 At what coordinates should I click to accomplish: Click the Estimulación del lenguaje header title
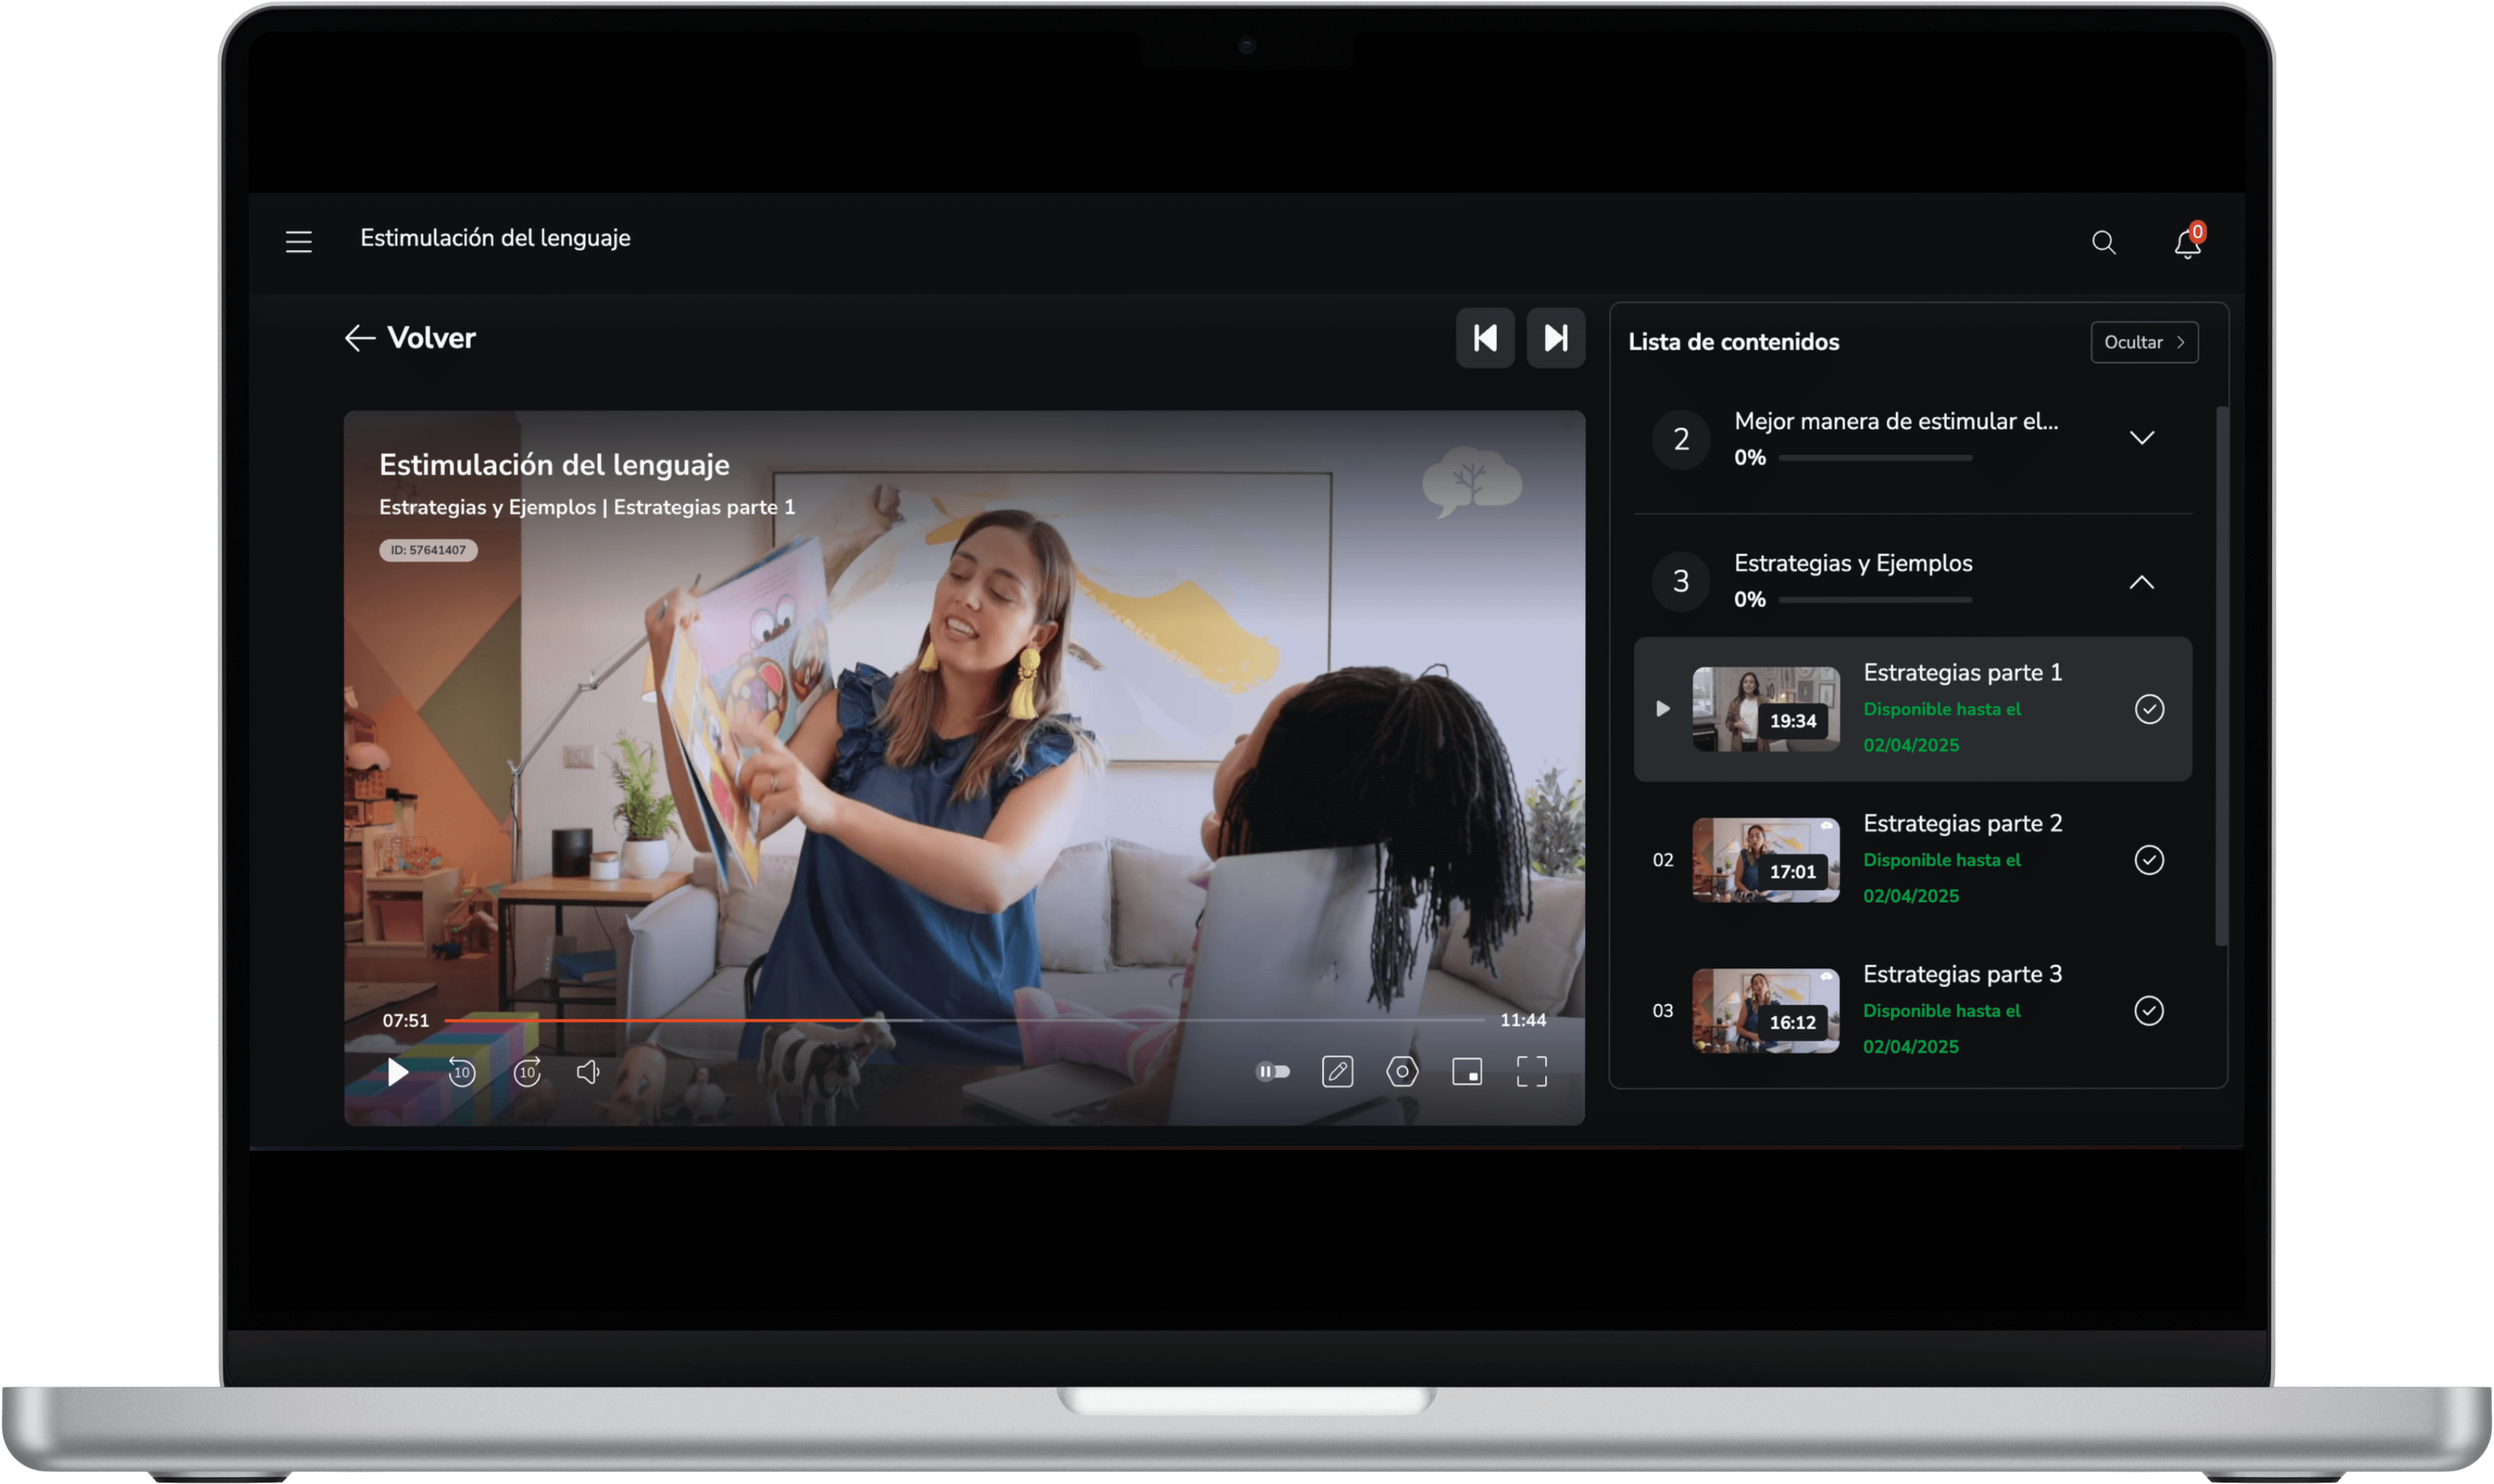pos(495,238)
